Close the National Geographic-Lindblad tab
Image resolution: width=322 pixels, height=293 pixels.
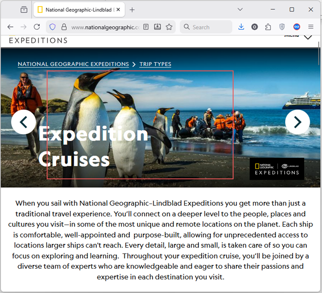117,9
